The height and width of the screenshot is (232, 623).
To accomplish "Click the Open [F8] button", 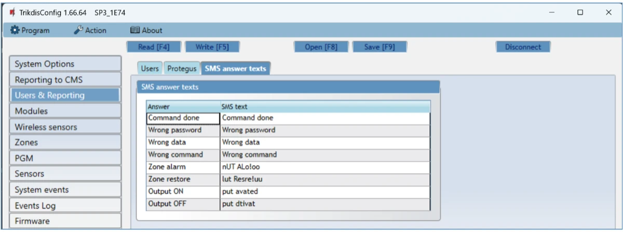I will click(321, 47).
